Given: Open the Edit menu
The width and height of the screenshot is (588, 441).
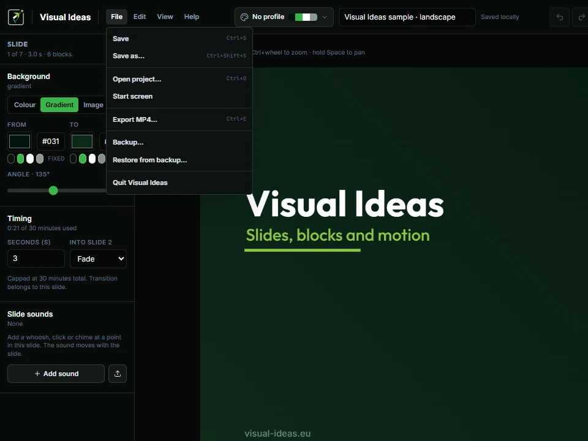Looking at the screenshot, I should click(140, 17).
